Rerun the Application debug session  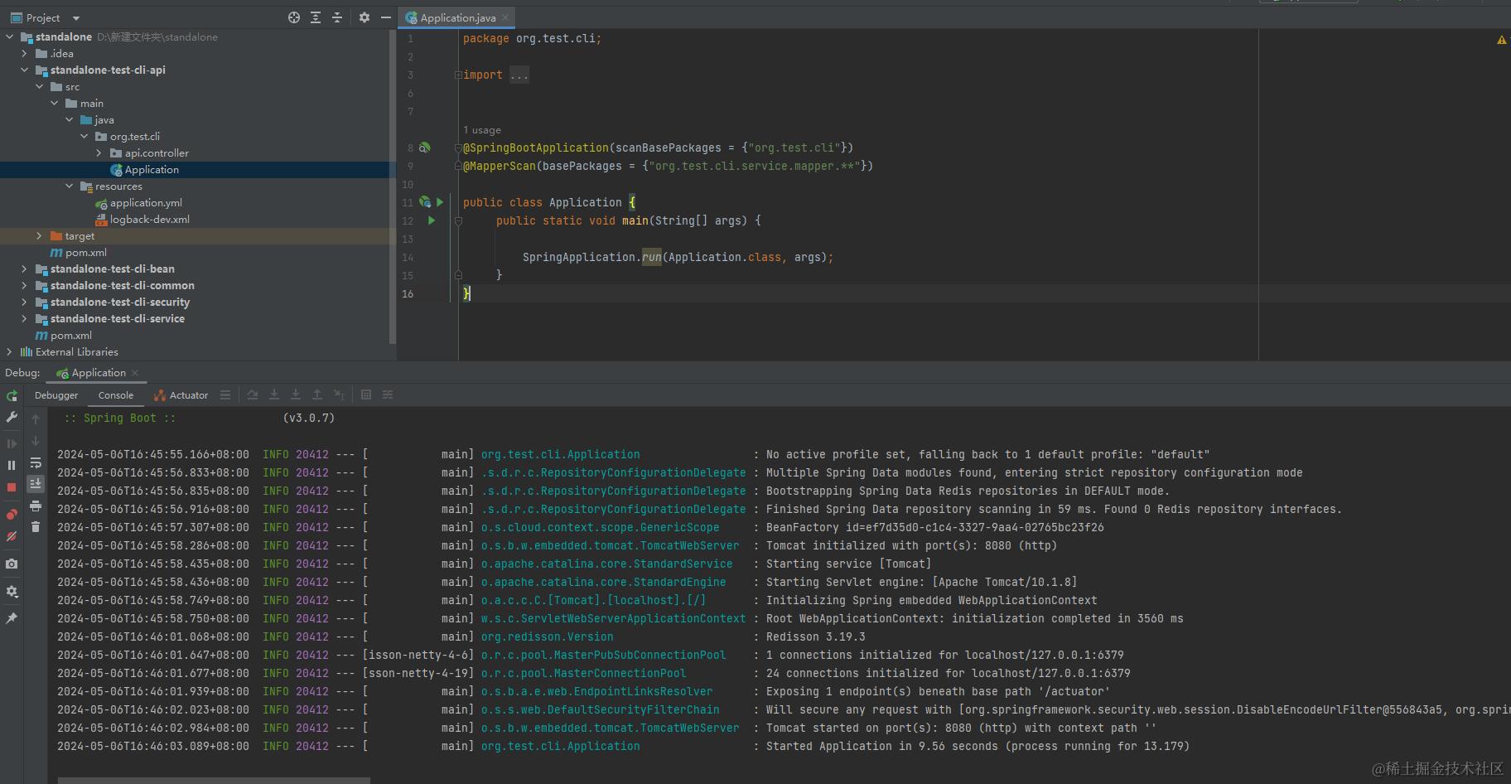(x=12, y=396)
